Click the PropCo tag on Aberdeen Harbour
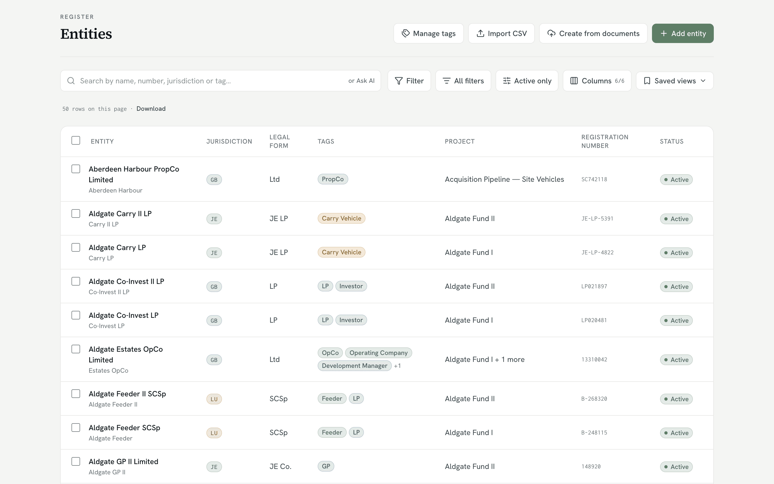The width and height of the screenshot is (774, 484). click(x=333, y=179)
